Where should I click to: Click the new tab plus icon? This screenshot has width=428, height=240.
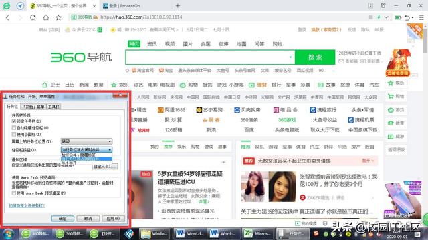pos(178,6)
